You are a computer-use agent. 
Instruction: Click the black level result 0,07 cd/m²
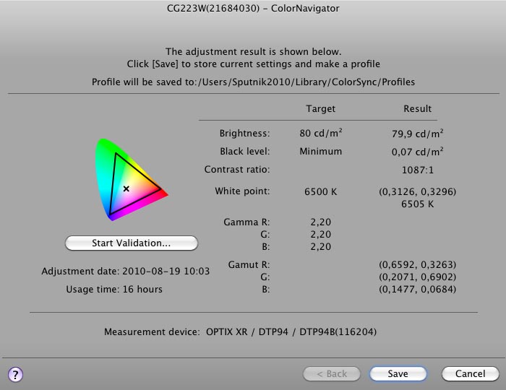click(417, 152)
